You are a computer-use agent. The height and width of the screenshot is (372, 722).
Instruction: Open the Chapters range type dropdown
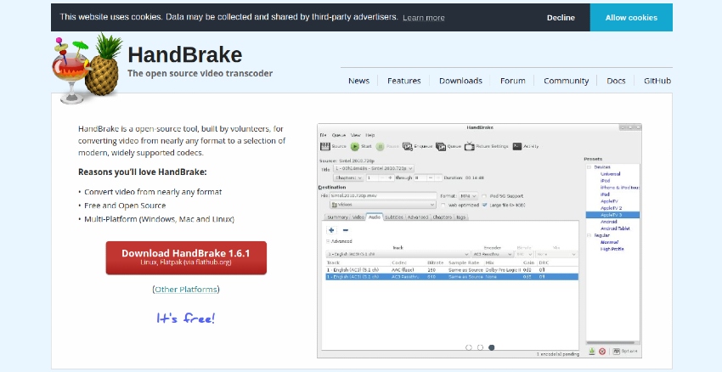coord(348,178)
